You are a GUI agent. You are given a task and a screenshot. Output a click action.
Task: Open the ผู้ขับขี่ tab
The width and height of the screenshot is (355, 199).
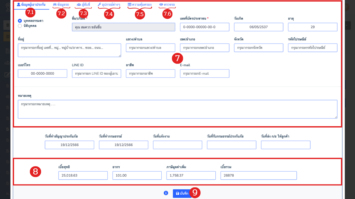[83, 4]
